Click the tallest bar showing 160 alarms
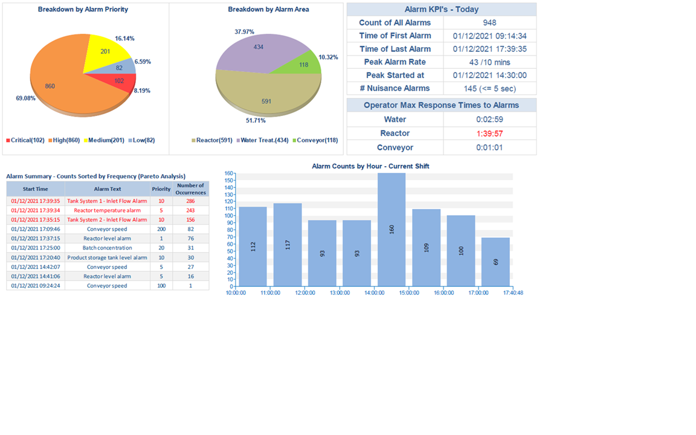 (x=391, y=230)
